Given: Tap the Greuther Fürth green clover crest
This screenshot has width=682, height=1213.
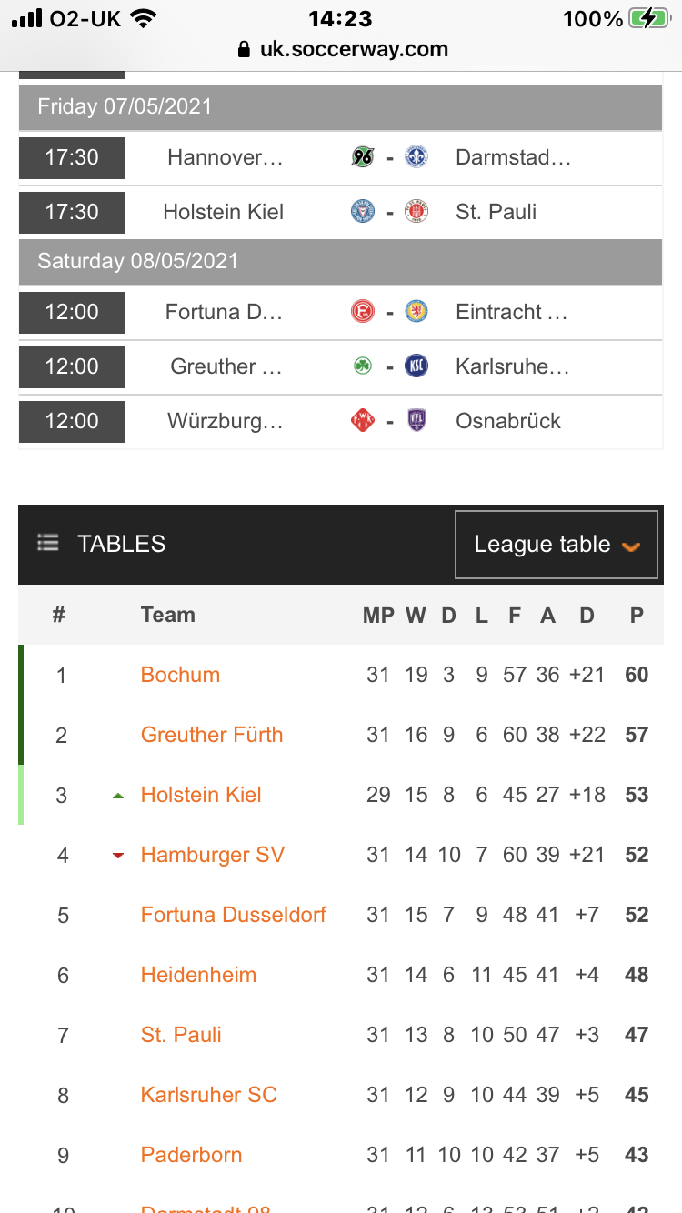Looking at the screenshot, I should click(x=363, y=366).
